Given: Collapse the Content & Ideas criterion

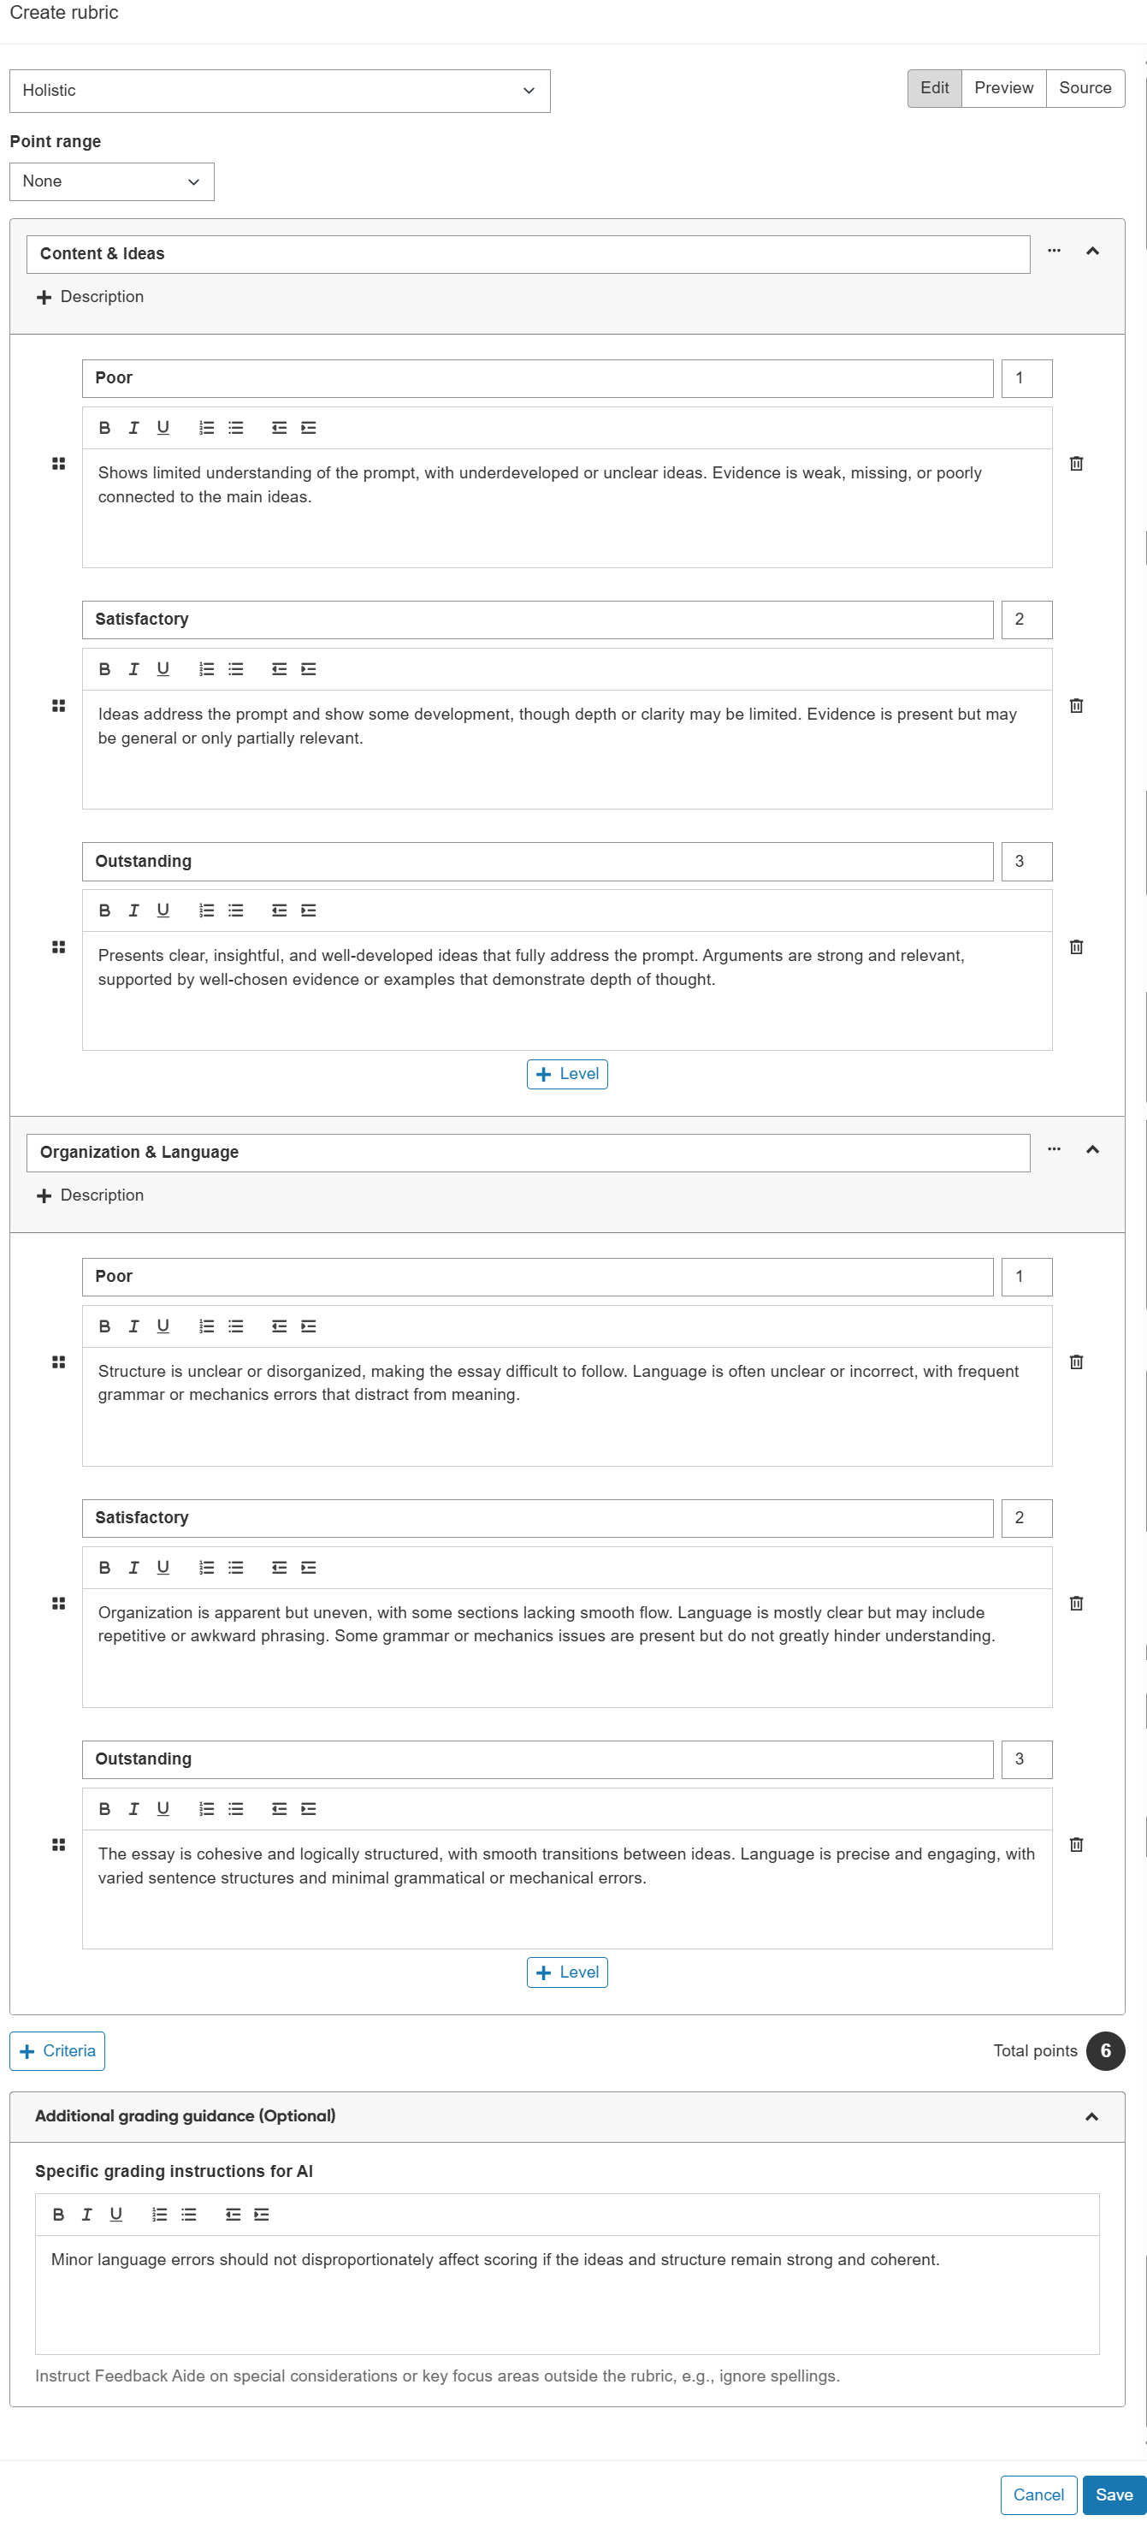Looking at the screenshot, I should [1093, 251].
